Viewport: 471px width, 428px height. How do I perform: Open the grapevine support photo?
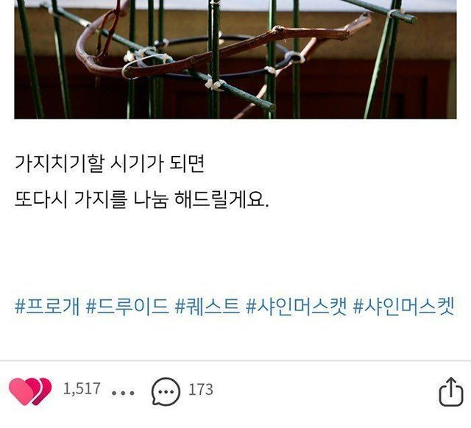click(x=235, y=59)
